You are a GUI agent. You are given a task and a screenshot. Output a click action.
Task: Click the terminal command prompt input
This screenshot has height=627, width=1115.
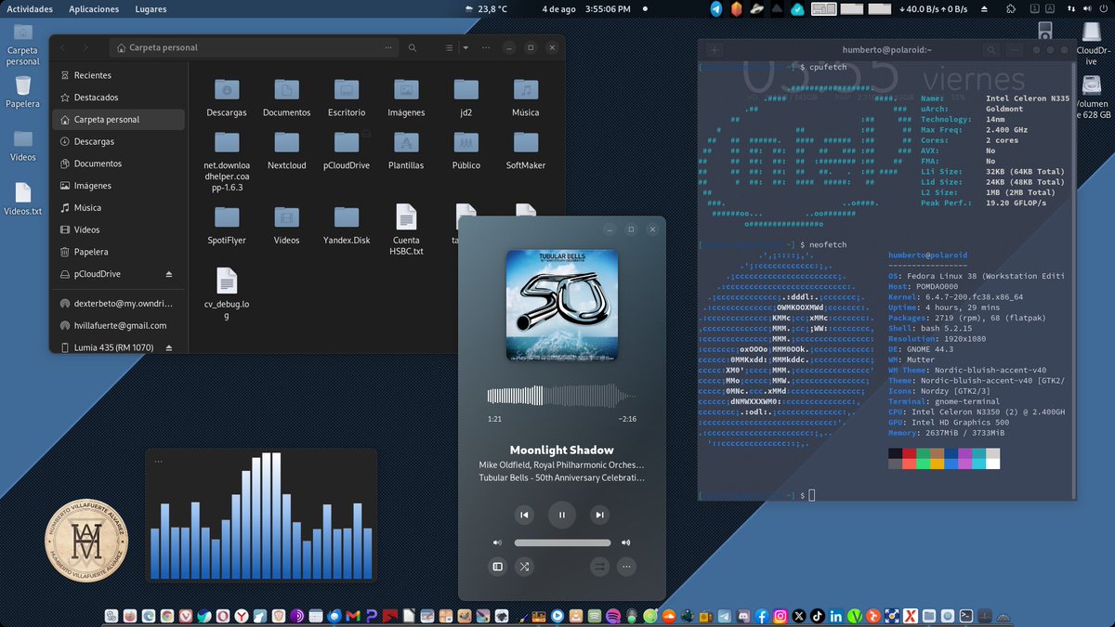click(811, 496)
